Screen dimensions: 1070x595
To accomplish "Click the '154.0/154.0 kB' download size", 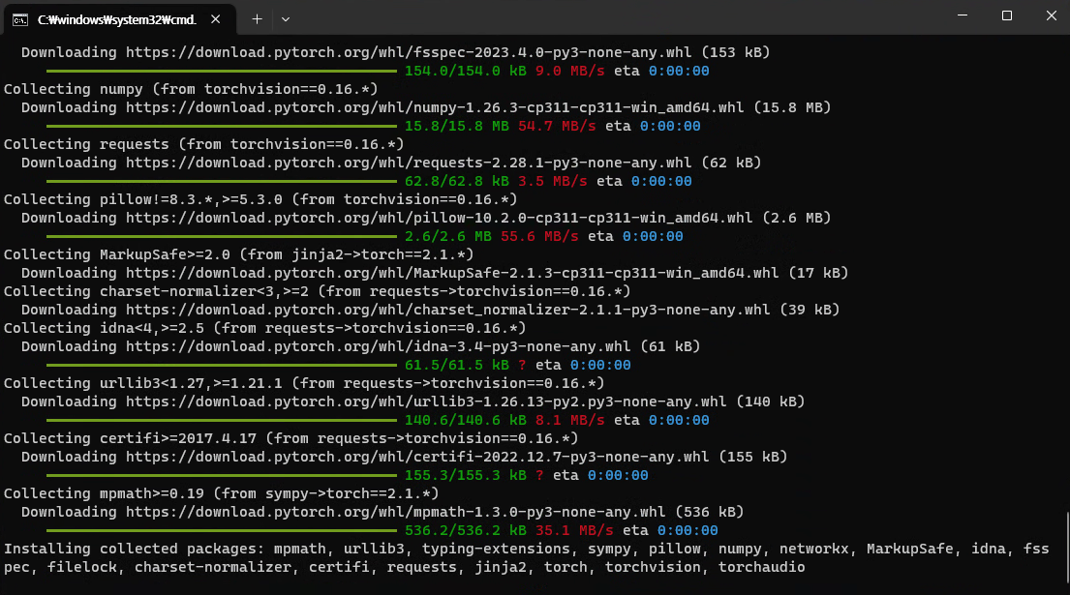I will pos(466,71).
